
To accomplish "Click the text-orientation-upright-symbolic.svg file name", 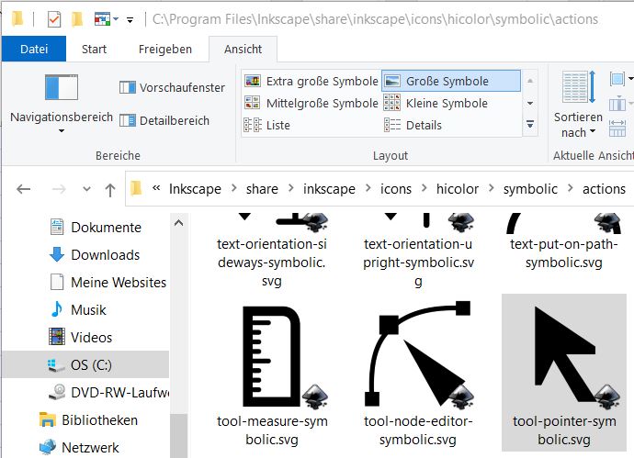I will pos(418,263).
